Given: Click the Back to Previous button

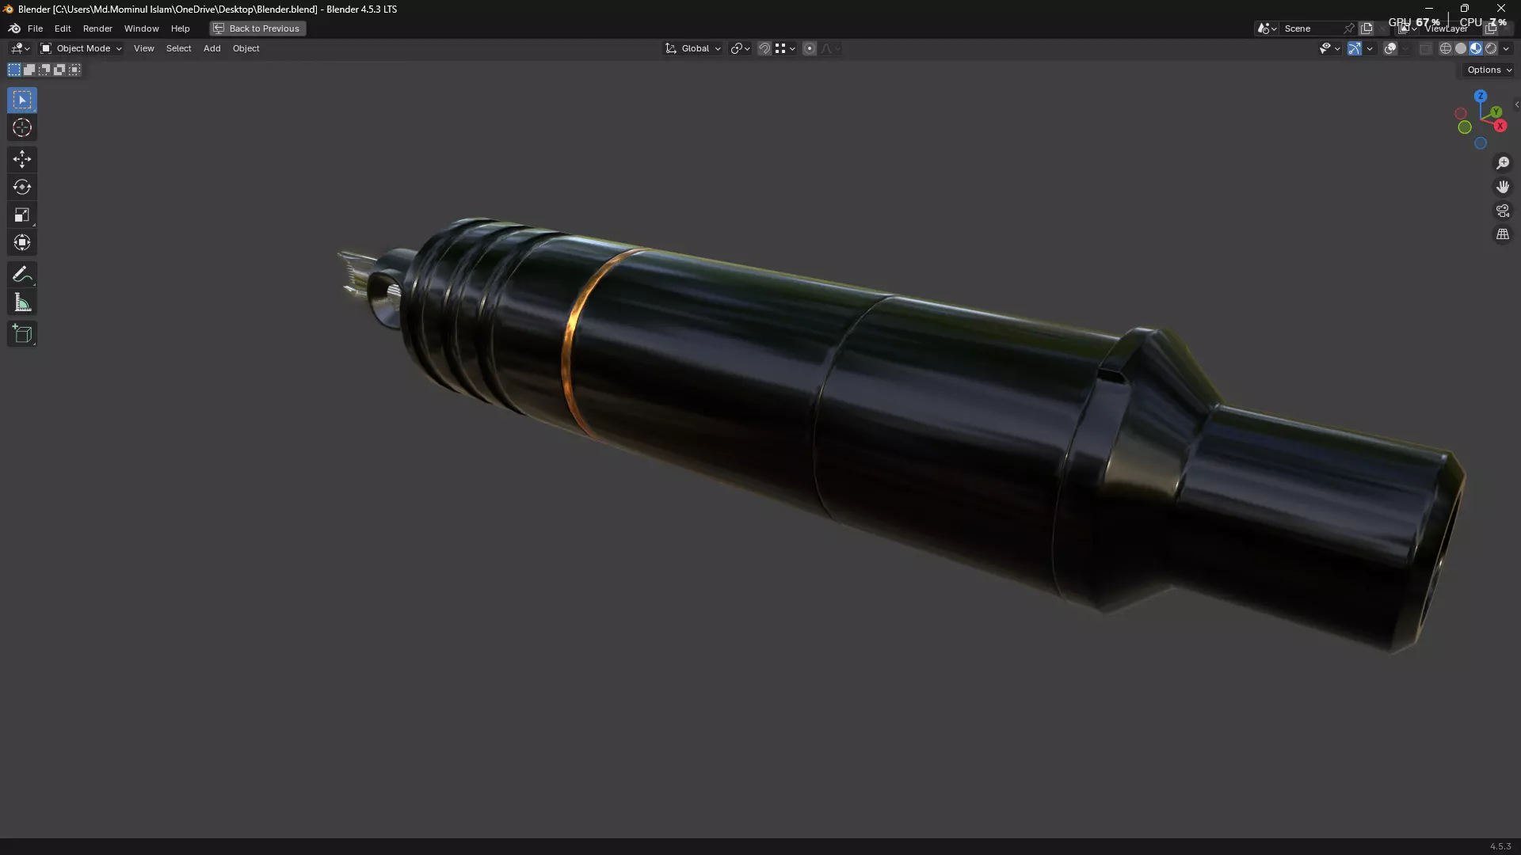Looking at the screenshot, I should 257,28.
